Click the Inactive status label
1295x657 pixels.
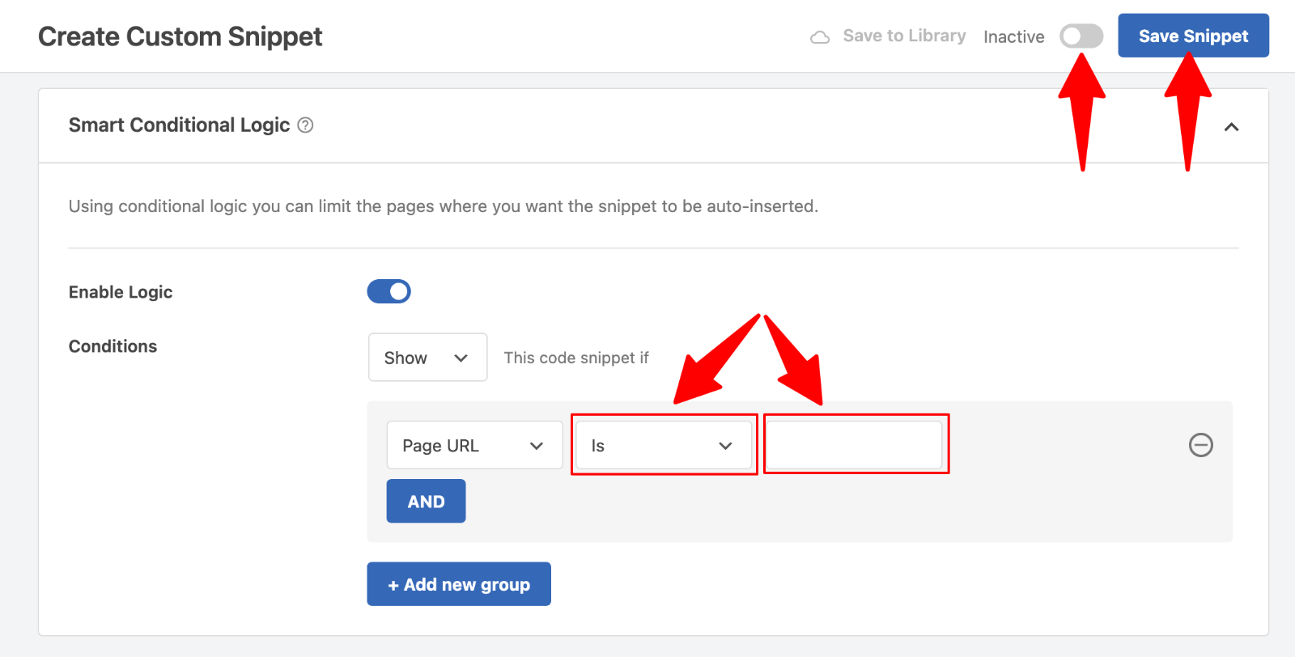coord(1013,36)
